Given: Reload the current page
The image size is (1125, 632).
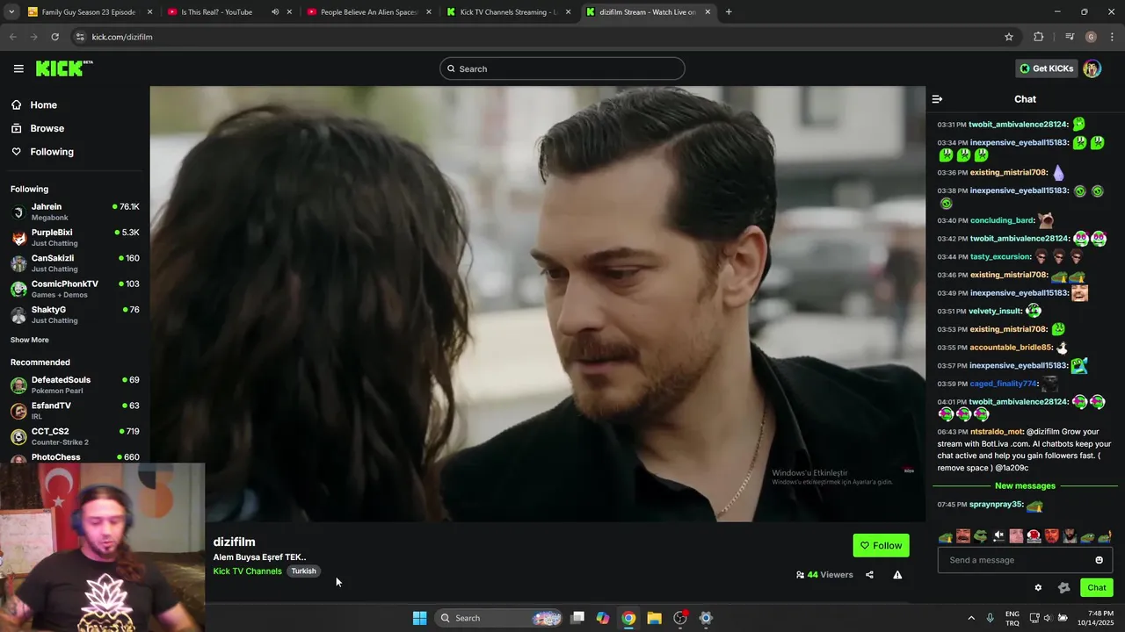Looking at the screenshot, I should pyautogui.click(x=54, y=37).
